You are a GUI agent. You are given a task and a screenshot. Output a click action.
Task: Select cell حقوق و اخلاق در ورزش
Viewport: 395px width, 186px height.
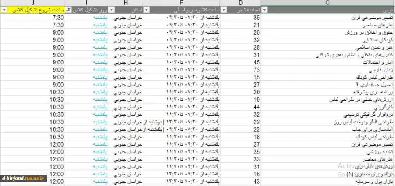[x=327, y=32]
